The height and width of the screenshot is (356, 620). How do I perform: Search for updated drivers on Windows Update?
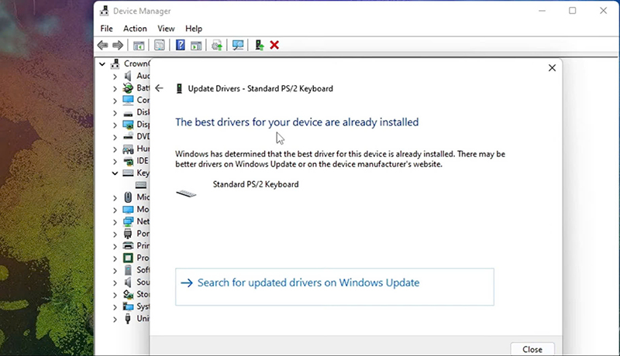click(308, 283)
